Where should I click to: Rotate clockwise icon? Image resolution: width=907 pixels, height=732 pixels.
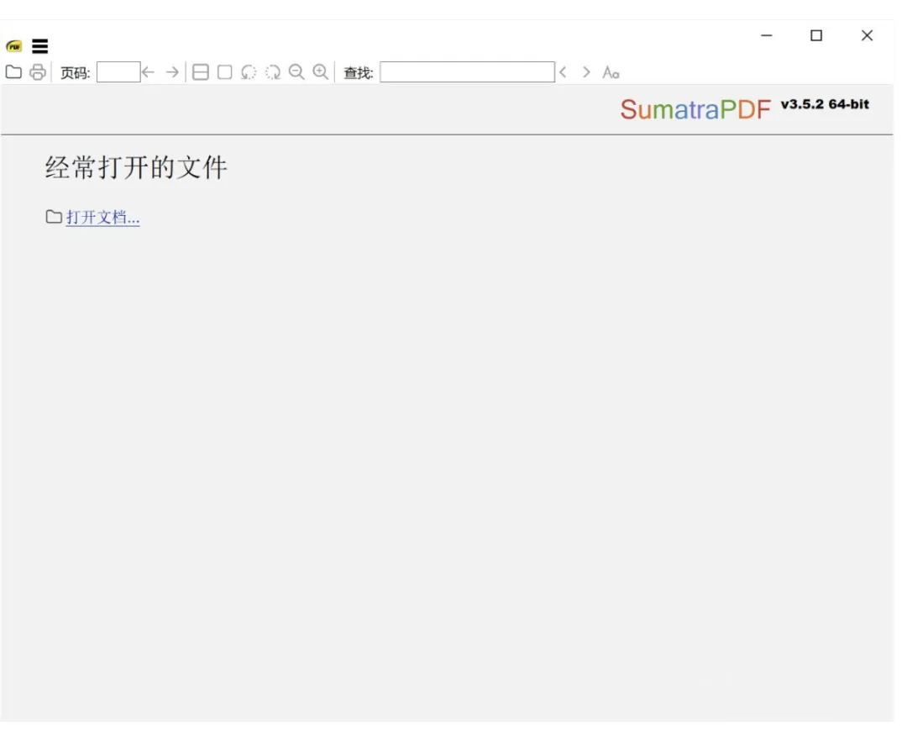click(273, 72)
